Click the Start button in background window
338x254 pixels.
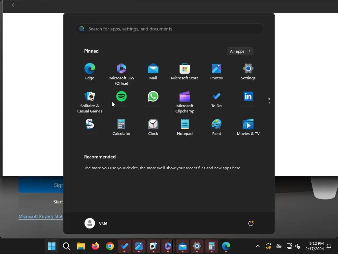tap(41, 202)
